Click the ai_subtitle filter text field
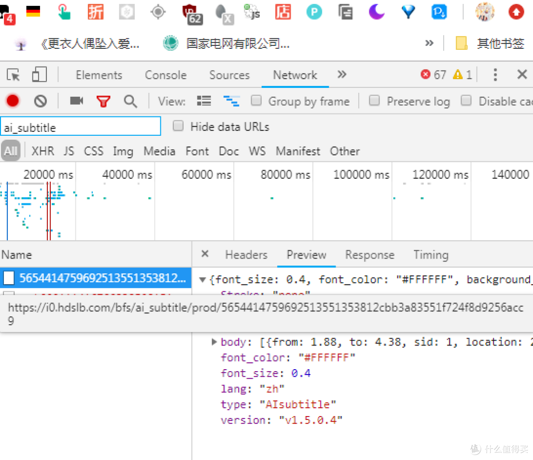The image size is (533, 460). pyautogui.click(x=80, y=126)
